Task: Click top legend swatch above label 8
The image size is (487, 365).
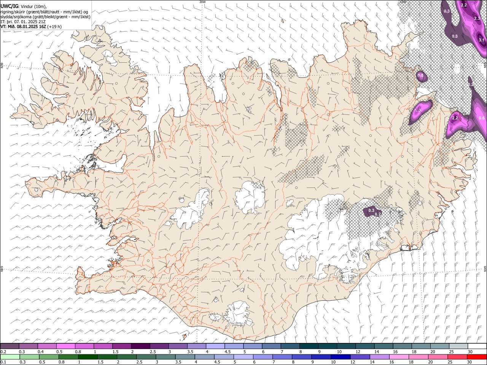Action: [309, 346]
